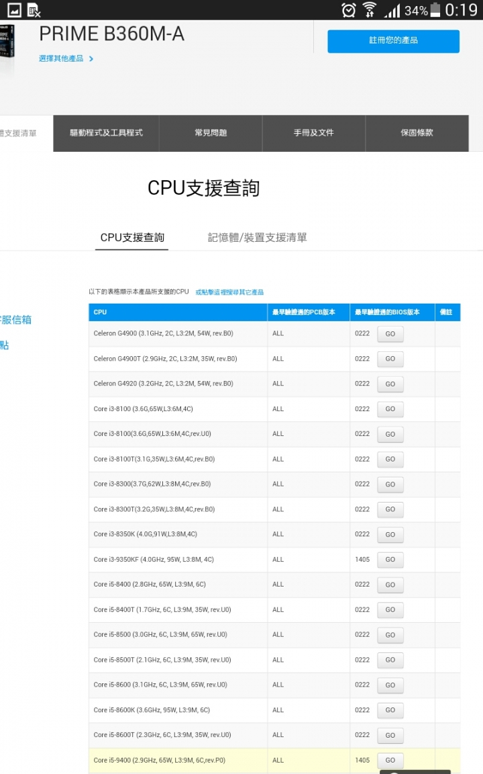Open the document error notification icon
This screenshot has height=774, width=483.
[34, 10]
